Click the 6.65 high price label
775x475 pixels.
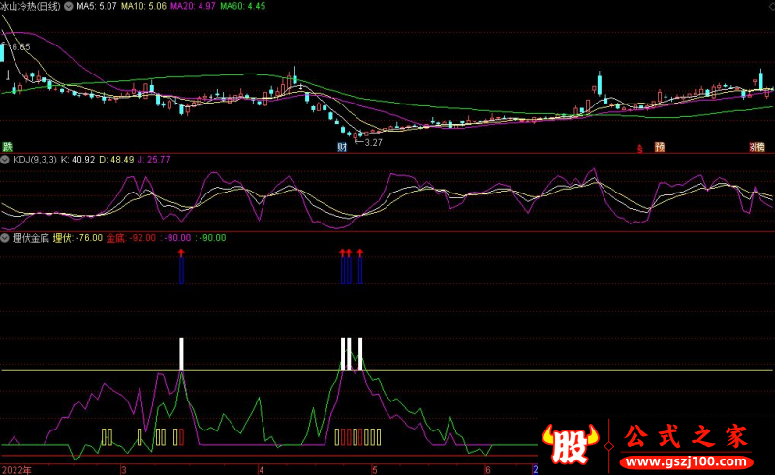click(x=21, y=46)
